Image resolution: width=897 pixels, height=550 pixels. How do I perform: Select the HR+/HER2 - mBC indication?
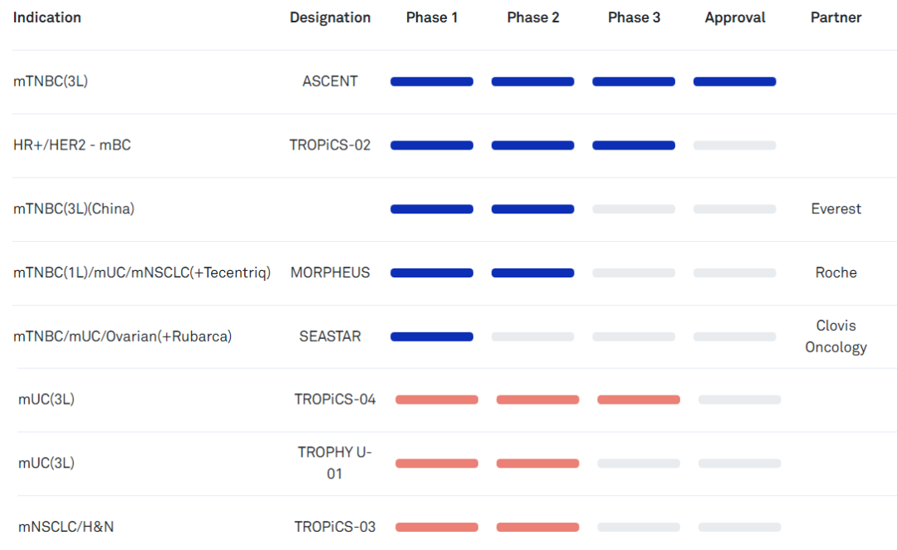tap(72, 145)
